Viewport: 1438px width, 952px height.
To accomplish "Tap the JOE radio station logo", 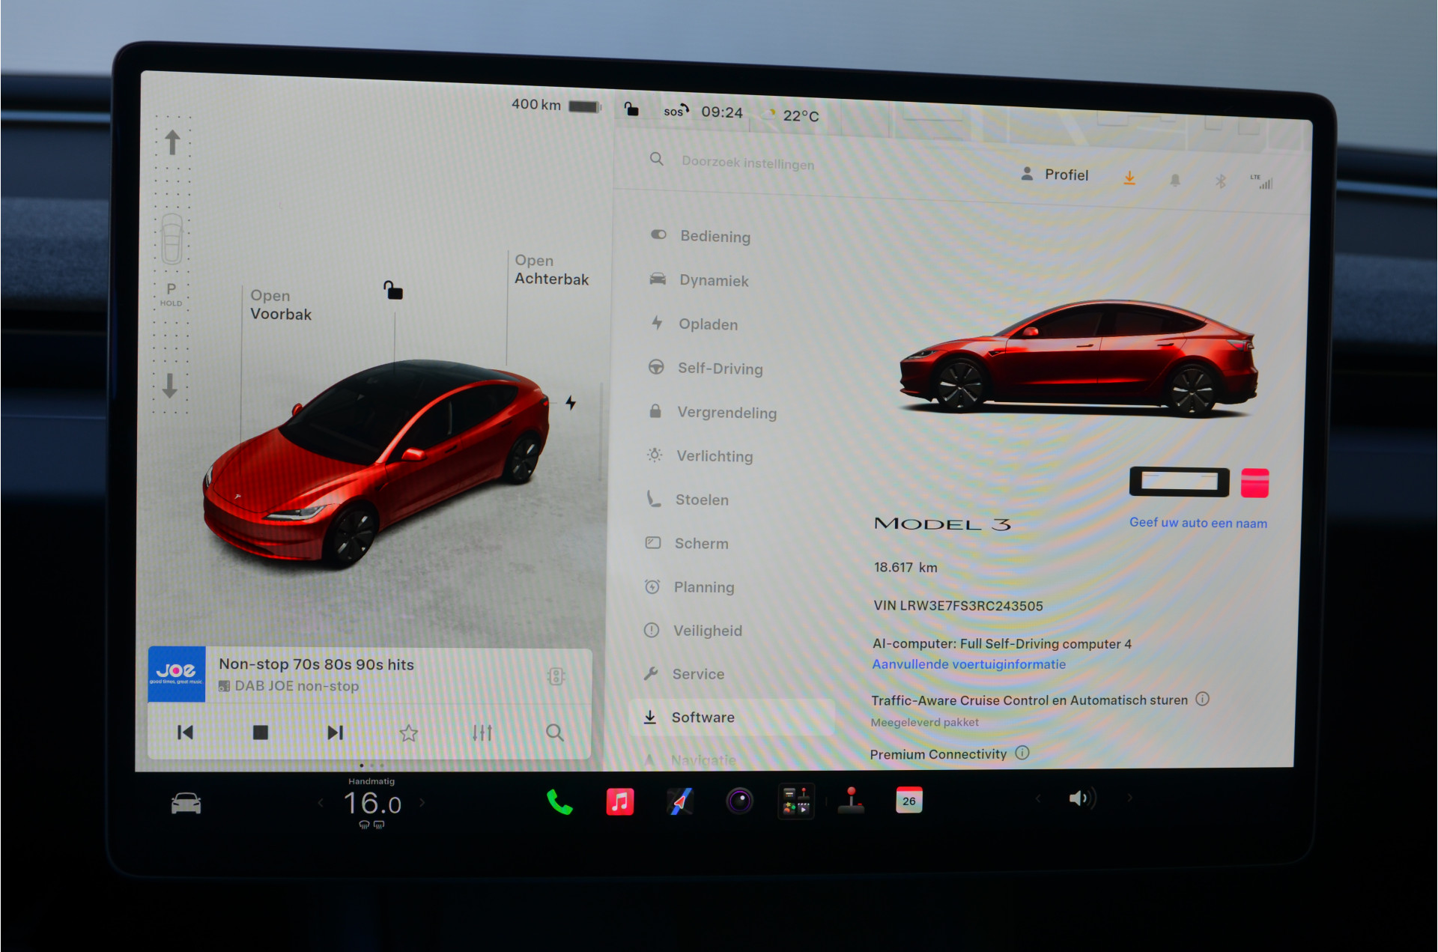I will (x=176, y=673).
